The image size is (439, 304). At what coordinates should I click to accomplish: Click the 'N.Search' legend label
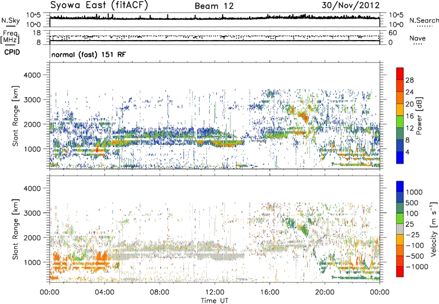pos(424,20)
